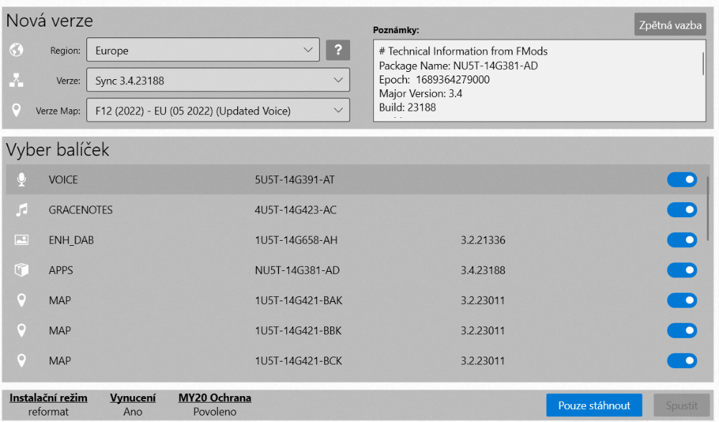Click the microphone icon in VOICE row

click(22, 180)
